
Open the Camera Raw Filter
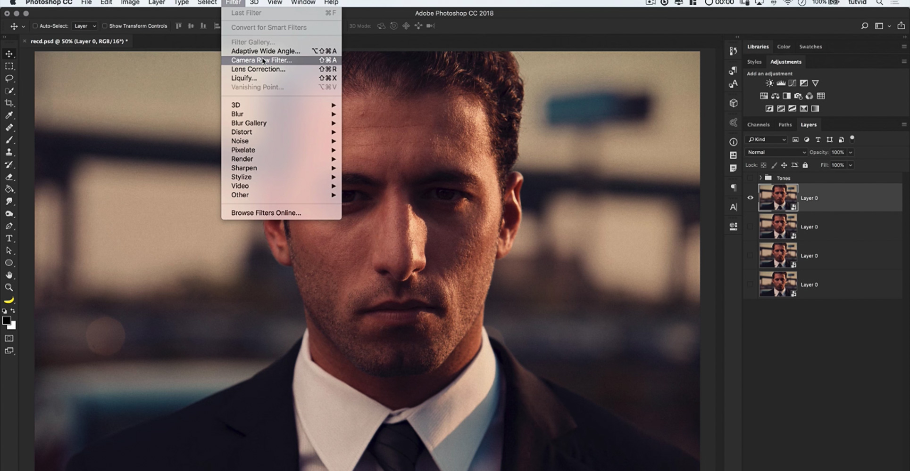pos(262,60)
